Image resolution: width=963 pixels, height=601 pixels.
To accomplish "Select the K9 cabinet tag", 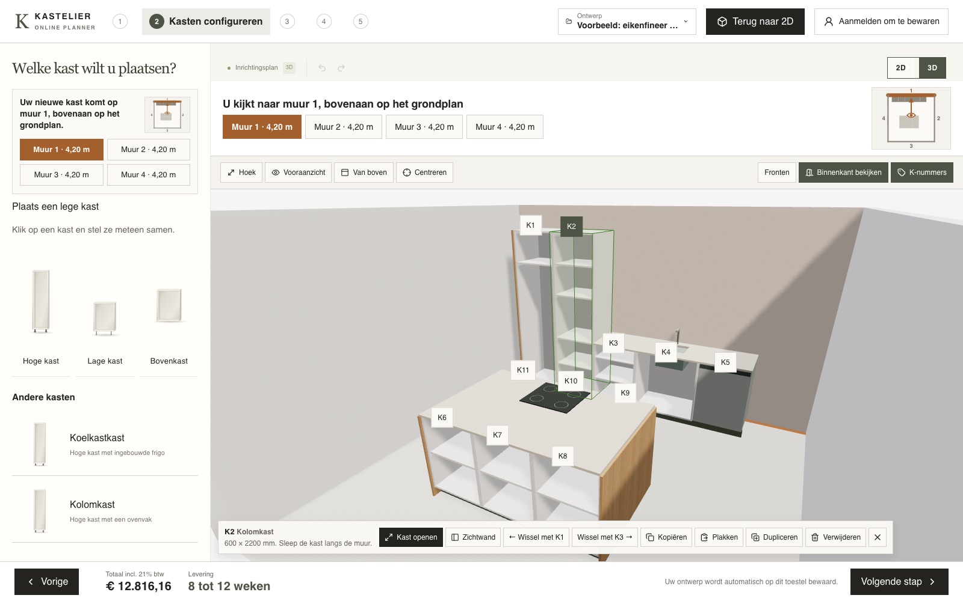I will (x=625, y=393).
